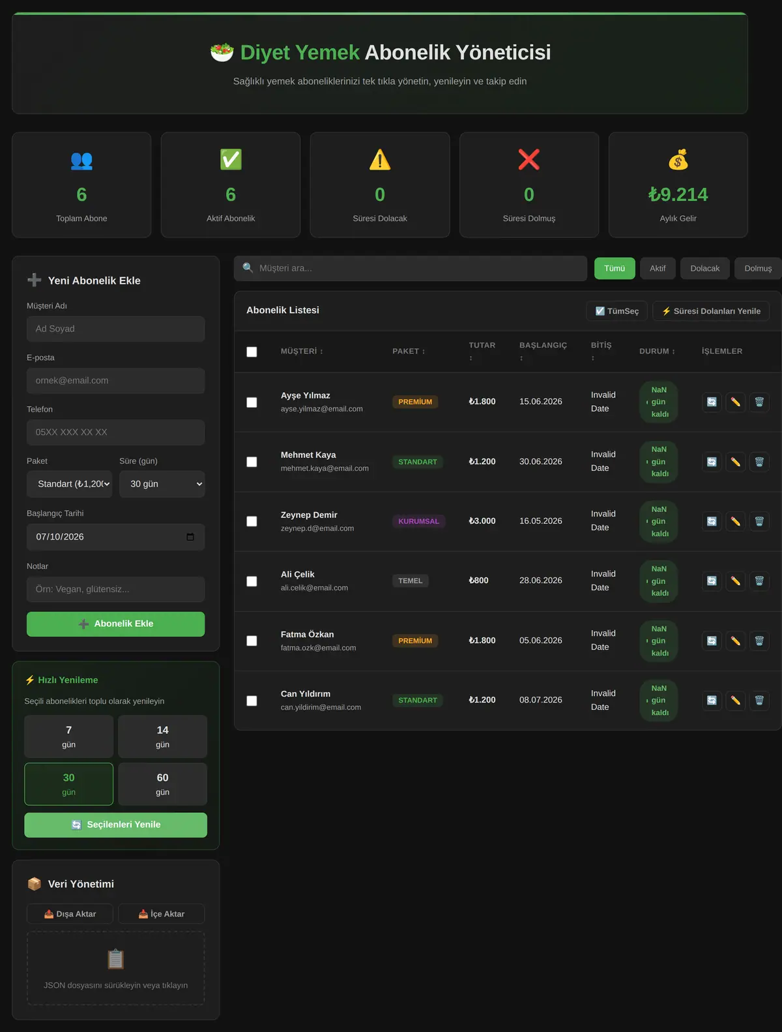Switch to the Dolacak filter
782x1032 pixels.
point(705,268)
